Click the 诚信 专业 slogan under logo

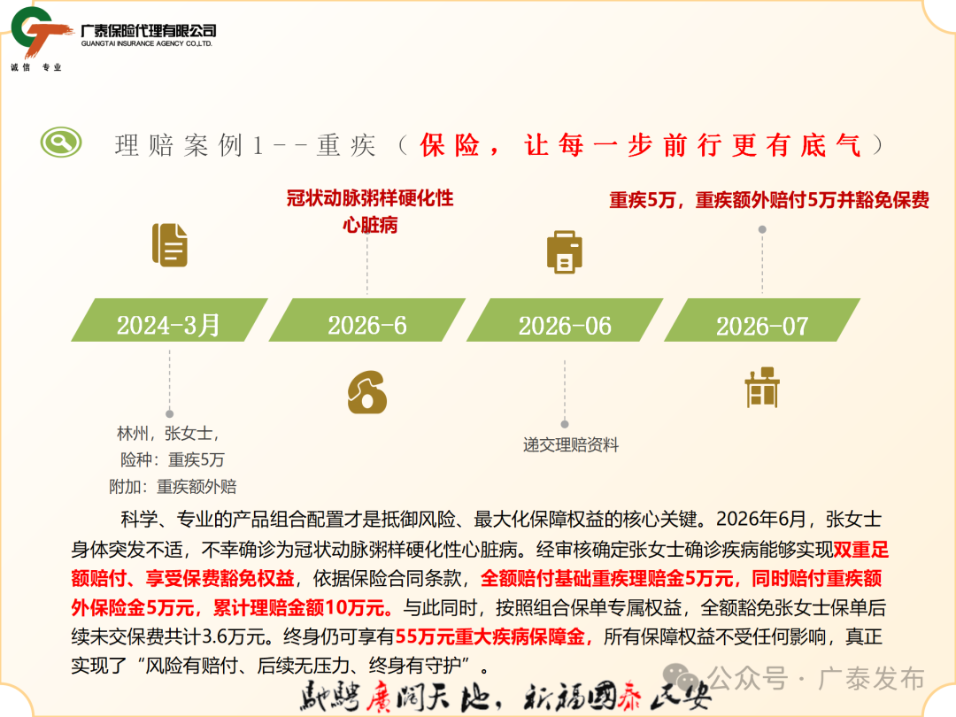click(x=36, y=67)
